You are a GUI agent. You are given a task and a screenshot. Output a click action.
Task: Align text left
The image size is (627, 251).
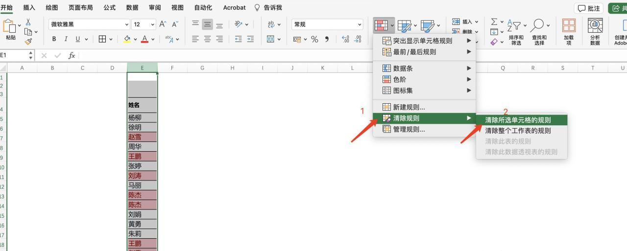195,39
